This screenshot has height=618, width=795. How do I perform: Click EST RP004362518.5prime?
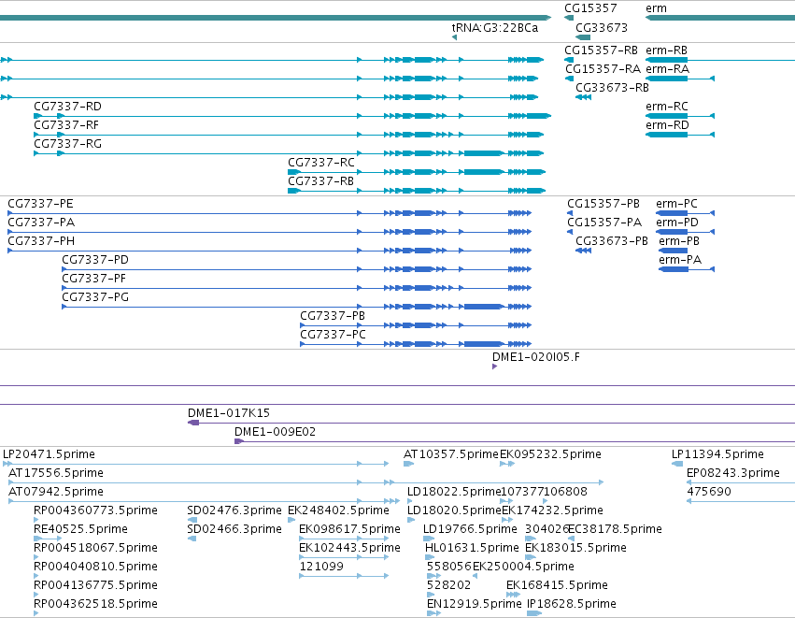pyautogui.click(x=95, y=605)
